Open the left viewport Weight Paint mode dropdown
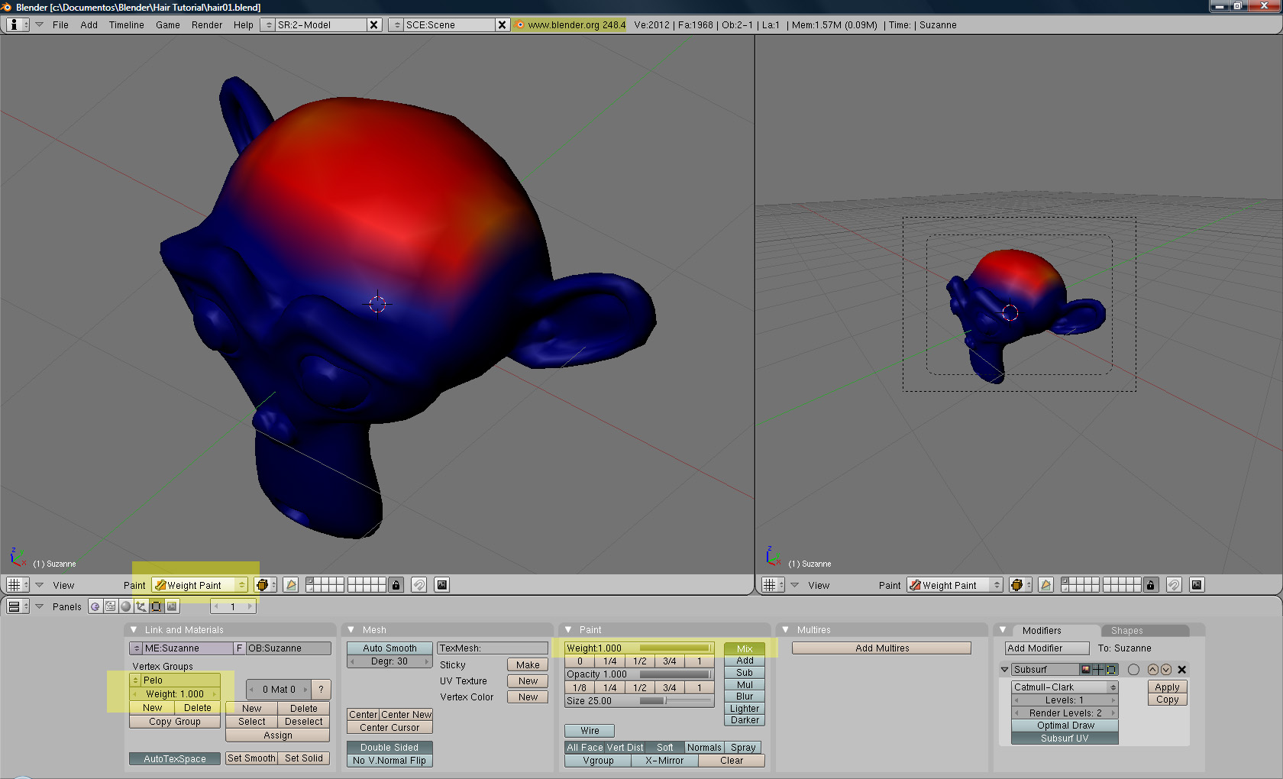The width and height of the screenshot is (1283, 779). [x=200, y=585]
